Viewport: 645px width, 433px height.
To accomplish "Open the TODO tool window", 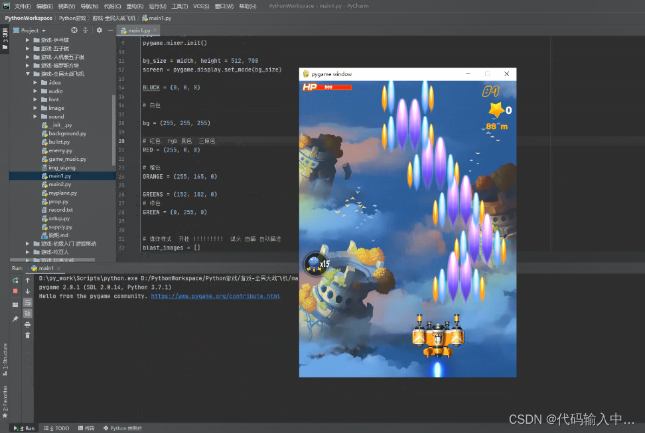I will pos(57,428).
